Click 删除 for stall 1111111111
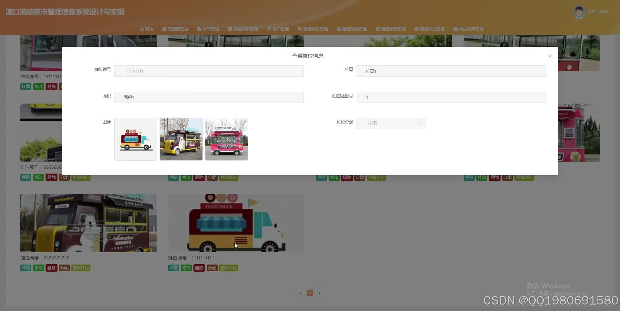The image size is (620, 311). coord(199,268)
